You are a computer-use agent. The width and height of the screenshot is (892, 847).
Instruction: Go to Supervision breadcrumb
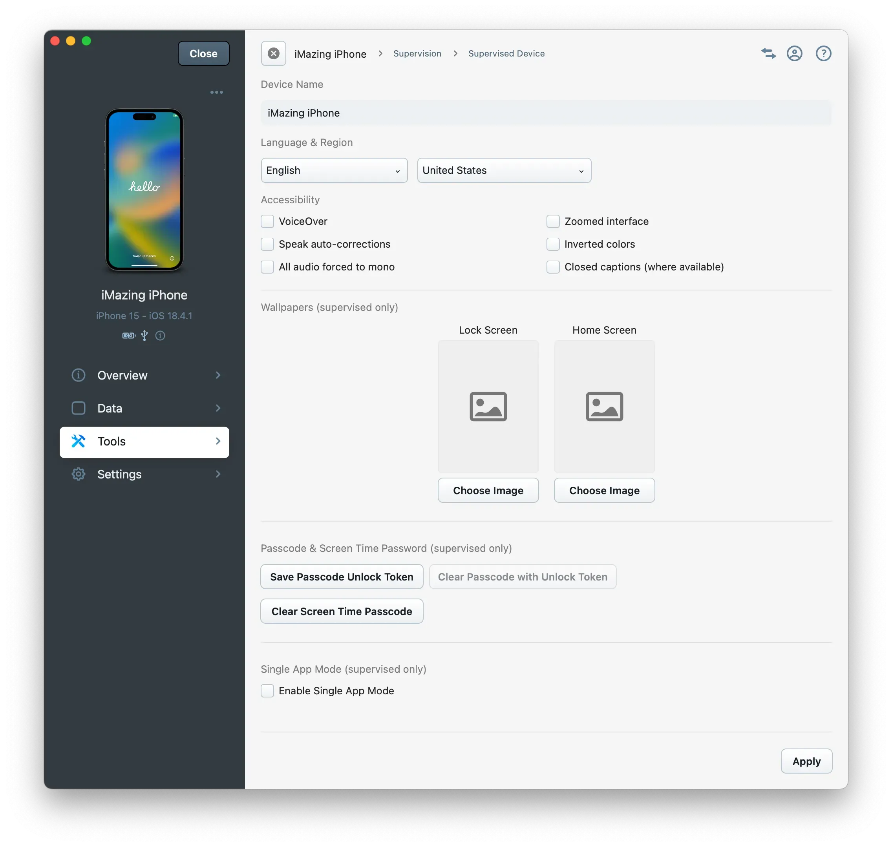coord(417,53)
